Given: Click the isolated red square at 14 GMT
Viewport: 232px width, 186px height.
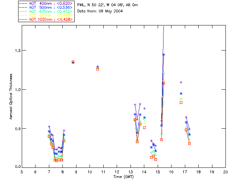Looking at the screenshot, I should [144, 128].
